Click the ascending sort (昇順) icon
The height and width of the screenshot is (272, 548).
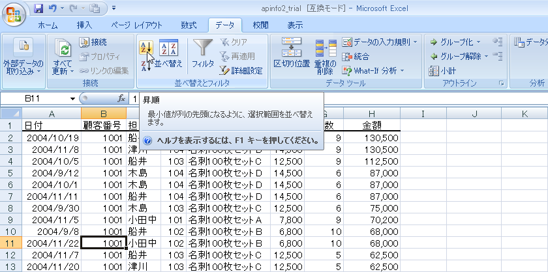click(146, 47)
